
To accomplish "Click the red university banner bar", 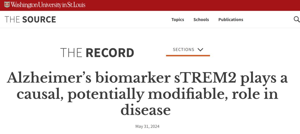I will (194, 5).
